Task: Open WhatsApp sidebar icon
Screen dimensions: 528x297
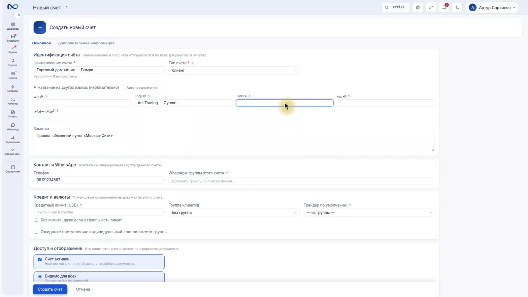Action: 13,127
